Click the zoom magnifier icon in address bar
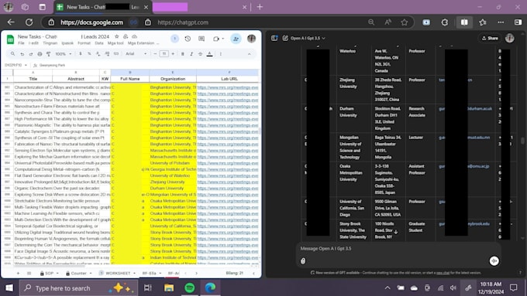The height and width of the screenshot is (296, 527). pyautogui.click(x=371, y=22)
